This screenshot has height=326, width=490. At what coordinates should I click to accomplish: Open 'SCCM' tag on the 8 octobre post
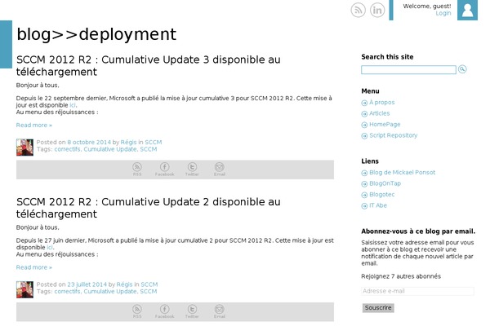149,149
